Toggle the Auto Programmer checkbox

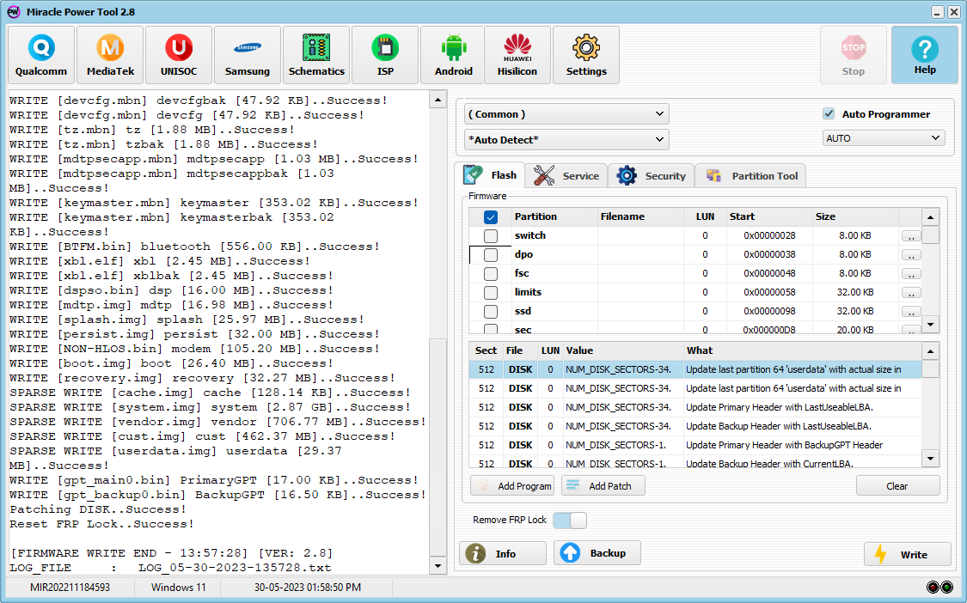(829, 113)
